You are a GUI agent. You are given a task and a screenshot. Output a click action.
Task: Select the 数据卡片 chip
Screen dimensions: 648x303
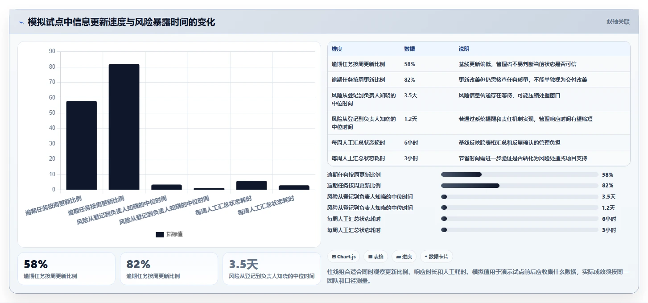tap(437, 257)
